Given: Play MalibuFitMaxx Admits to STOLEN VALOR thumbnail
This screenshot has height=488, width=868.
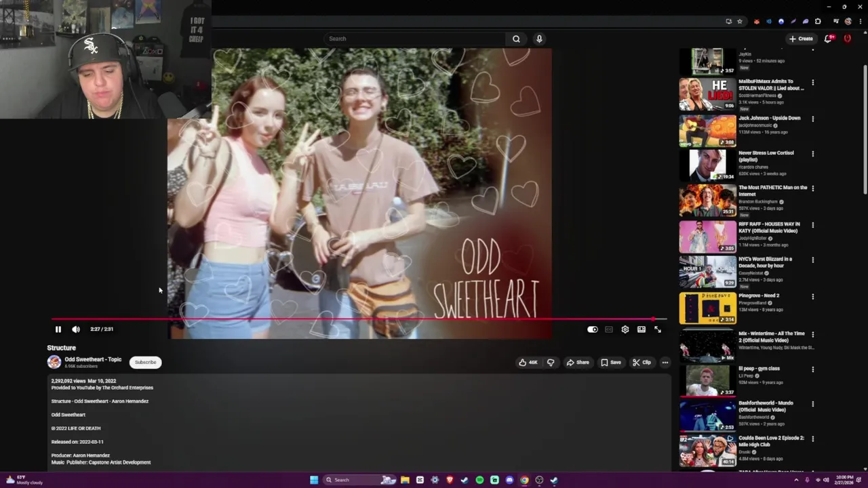Looking at the screenshot, I should coord(707,94).
